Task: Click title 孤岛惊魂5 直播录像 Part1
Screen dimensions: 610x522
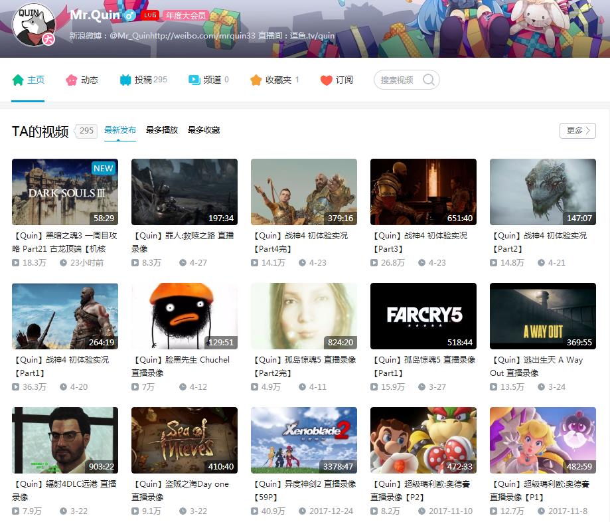Action: [423, 367]
